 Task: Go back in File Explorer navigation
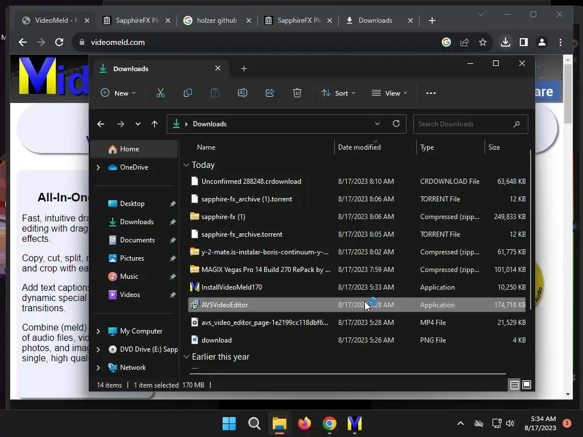(101, 124)
